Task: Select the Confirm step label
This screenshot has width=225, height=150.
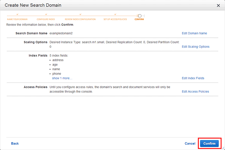Action: click(139, 20)
